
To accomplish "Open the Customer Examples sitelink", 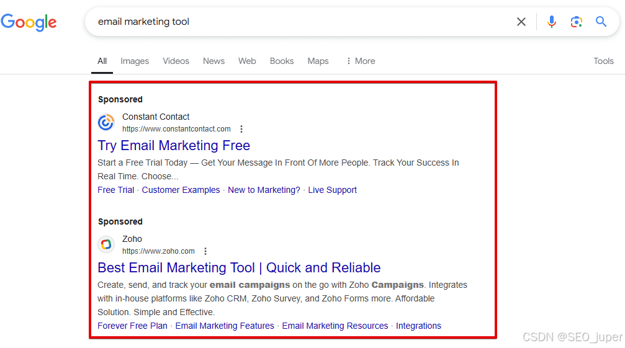I will point(181,190).
